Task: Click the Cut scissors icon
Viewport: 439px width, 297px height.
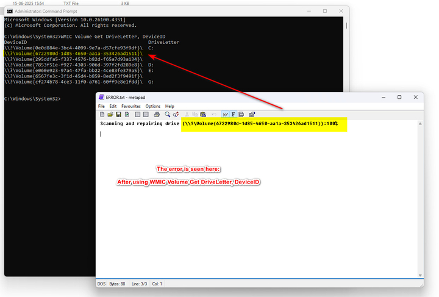Action: [x=187, y=114]
